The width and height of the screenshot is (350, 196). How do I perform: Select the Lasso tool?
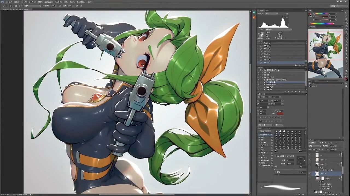(x=346, y=19)
